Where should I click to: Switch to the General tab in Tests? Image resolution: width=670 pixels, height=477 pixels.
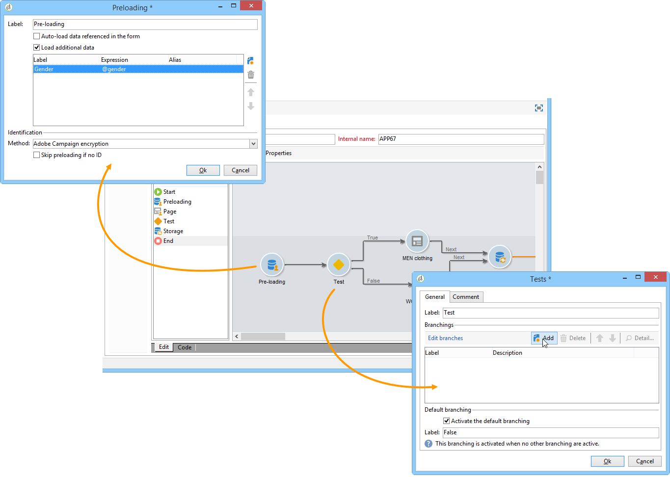(435, 297)
